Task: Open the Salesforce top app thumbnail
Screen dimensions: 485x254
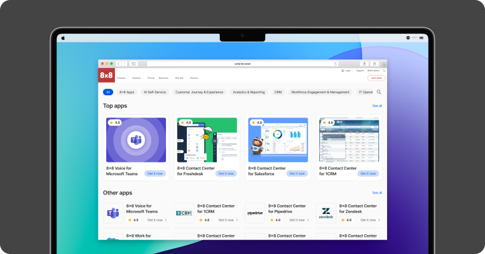Action: 278,140
